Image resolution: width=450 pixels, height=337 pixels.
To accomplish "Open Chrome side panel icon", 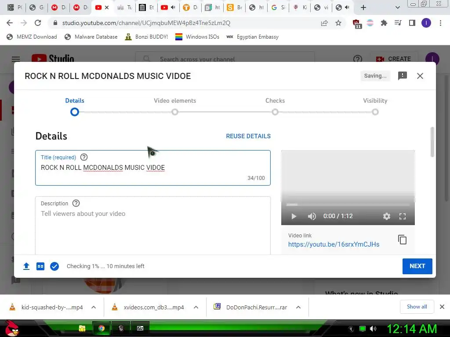I will point(412,23).
